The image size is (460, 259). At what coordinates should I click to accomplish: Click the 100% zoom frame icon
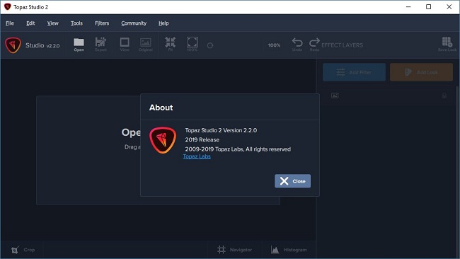pos(192,42)
